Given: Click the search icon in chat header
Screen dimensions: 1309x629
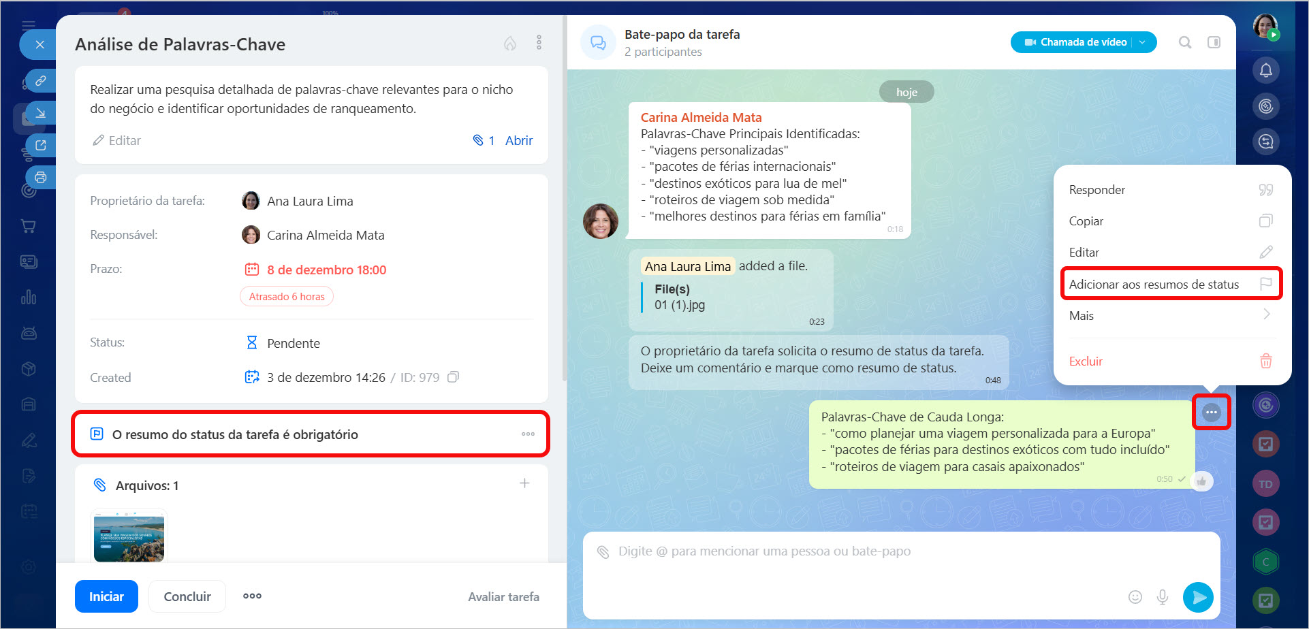Looking at the screenshot, I should pos(1185,42).
